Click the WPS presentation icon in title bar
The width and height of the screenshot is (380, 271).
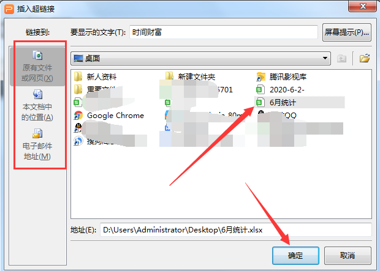[x=9, y=9]
